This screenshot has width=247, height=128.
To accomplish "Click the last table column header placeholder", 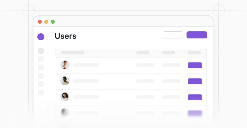I will coord(194,53).
